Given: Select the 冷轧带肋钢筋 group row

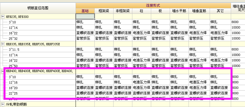Looking at the screenshot, I should [38, 104].
